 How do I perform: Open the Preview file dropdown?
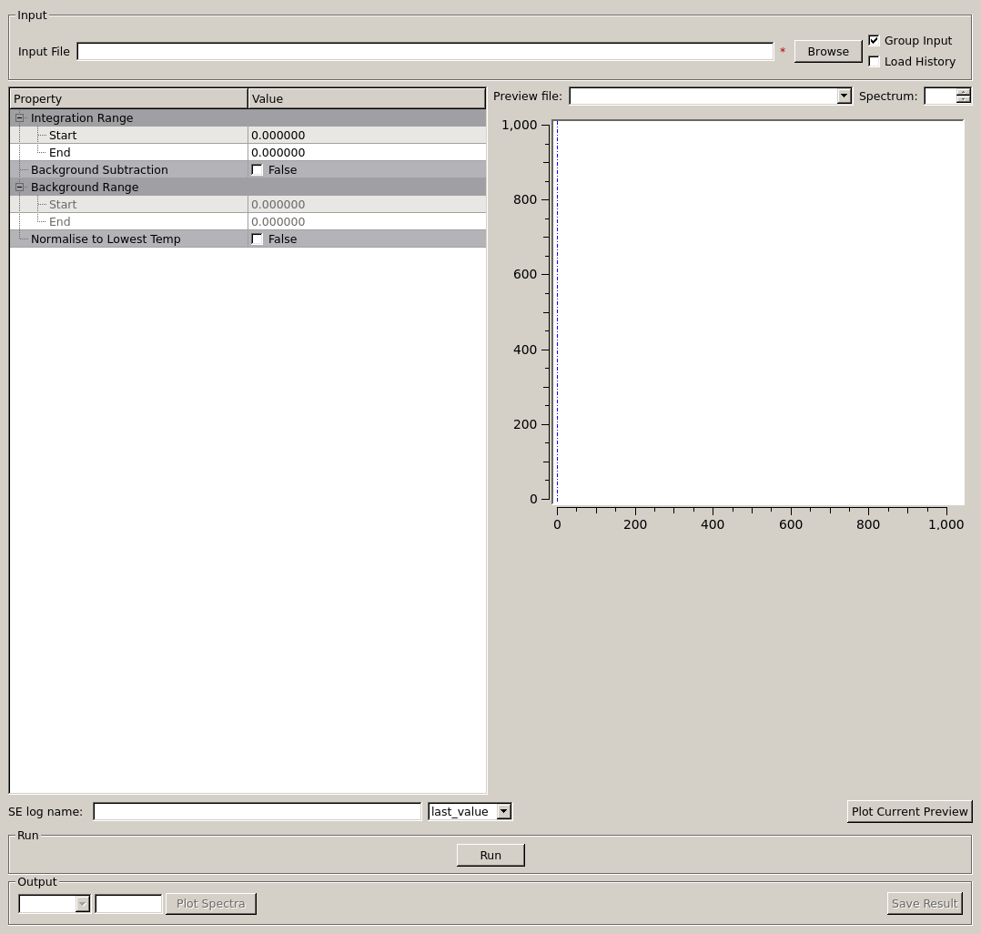pos(844,96)
